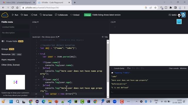Open the CSS panel dropdown
This screenshot has height=105, width=188.
tap(113, 22)
